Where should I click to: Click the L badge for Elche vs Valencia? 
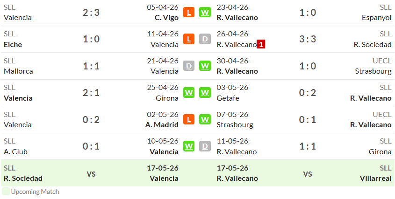[189, 39]
